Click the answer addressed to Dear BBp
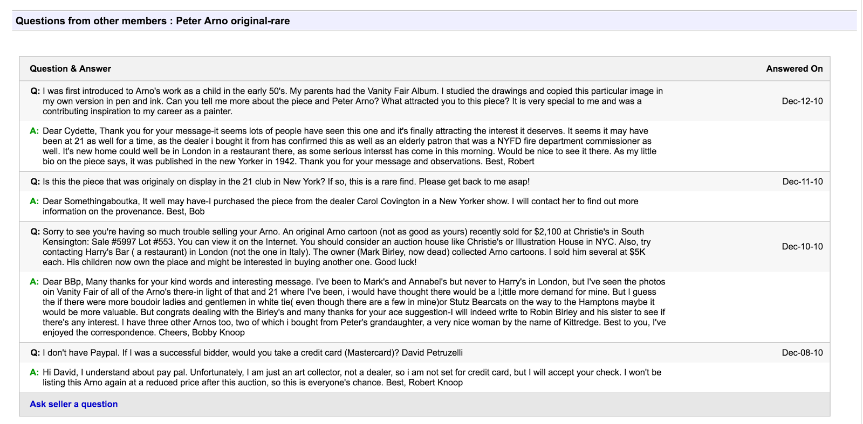This screenshot has height=424, width=863. (x=354, y=307)
